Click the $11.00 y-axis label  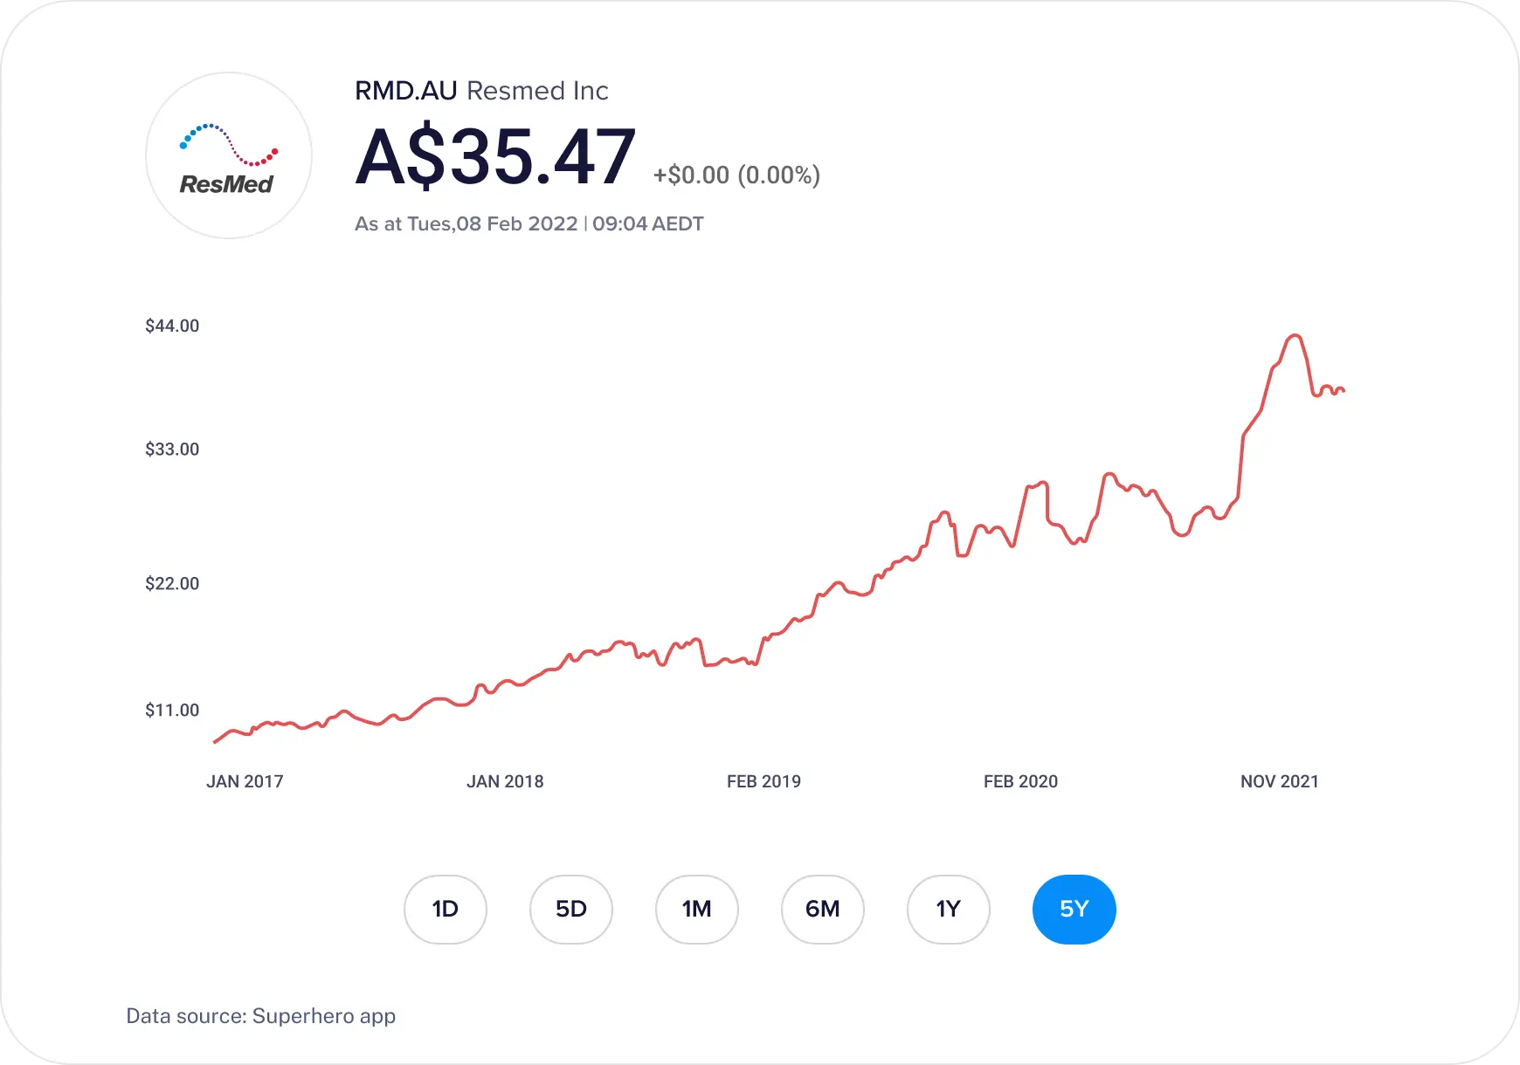[172, 710]
